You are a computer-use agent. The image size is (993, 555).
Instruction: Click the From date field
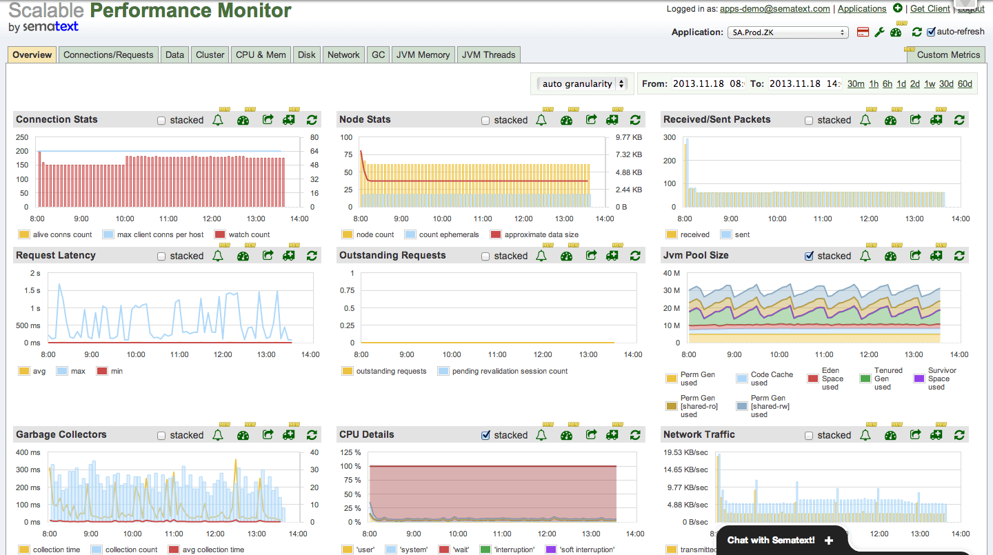click(708, 83)
